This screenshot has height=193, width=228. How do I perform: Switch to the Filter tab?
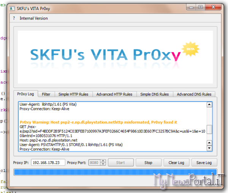pos(46,94)
